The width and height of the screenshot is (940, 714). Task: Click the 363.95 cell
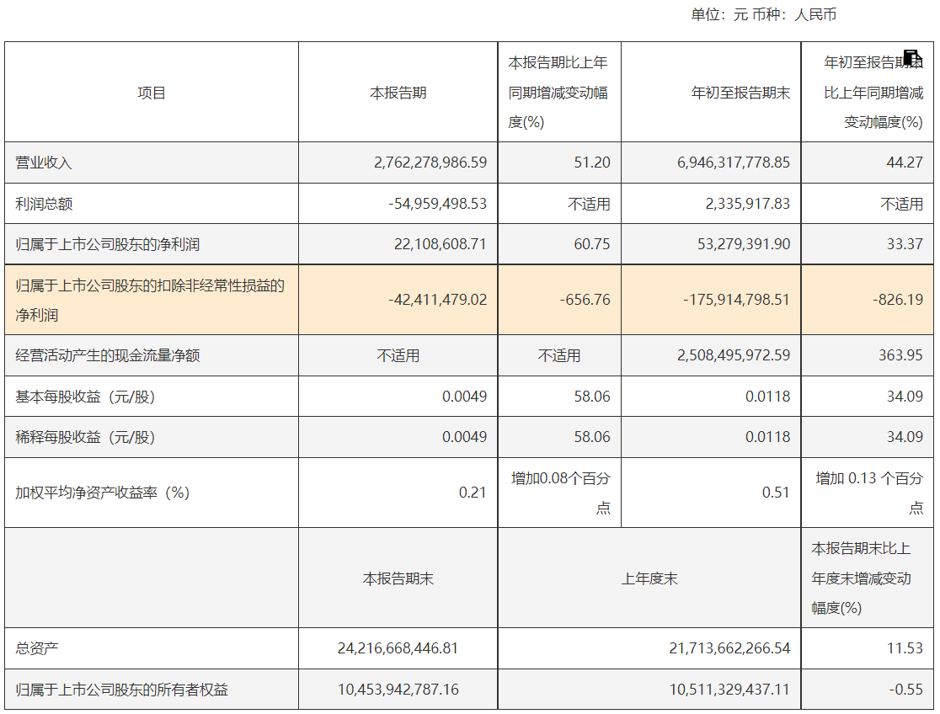[868, 355]
